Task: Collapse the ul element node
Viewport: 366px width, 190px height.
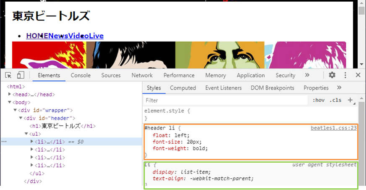Action: tap(26, 134)
